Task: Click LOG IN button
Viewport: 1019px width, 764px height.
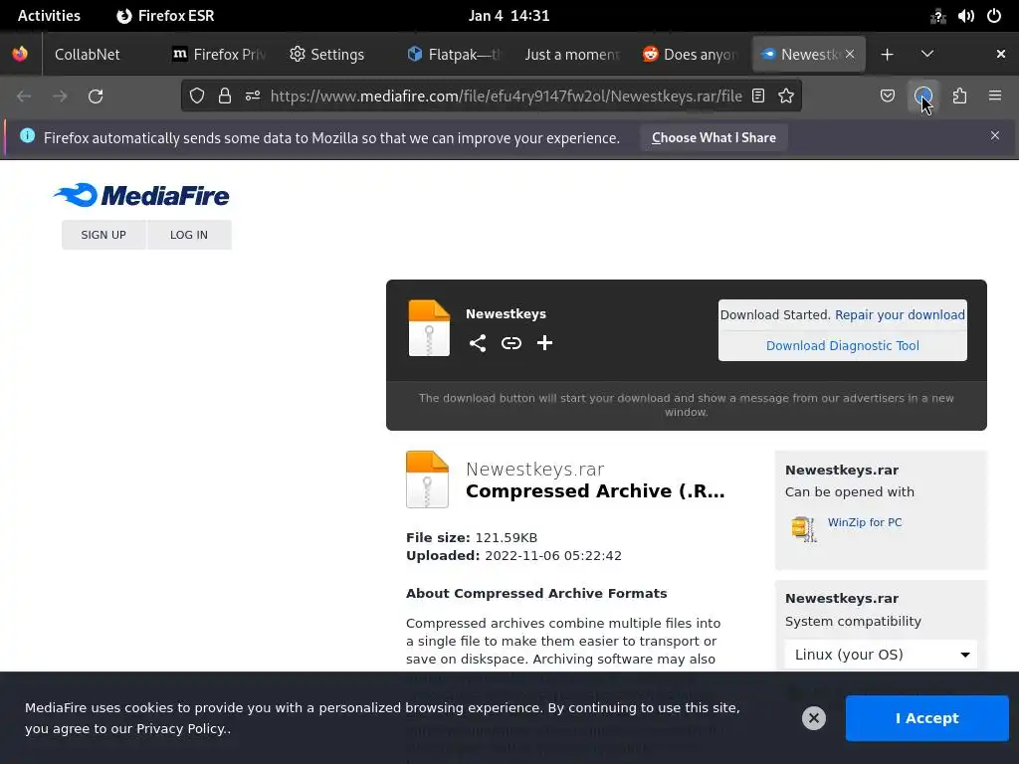Action: point(189,235)
